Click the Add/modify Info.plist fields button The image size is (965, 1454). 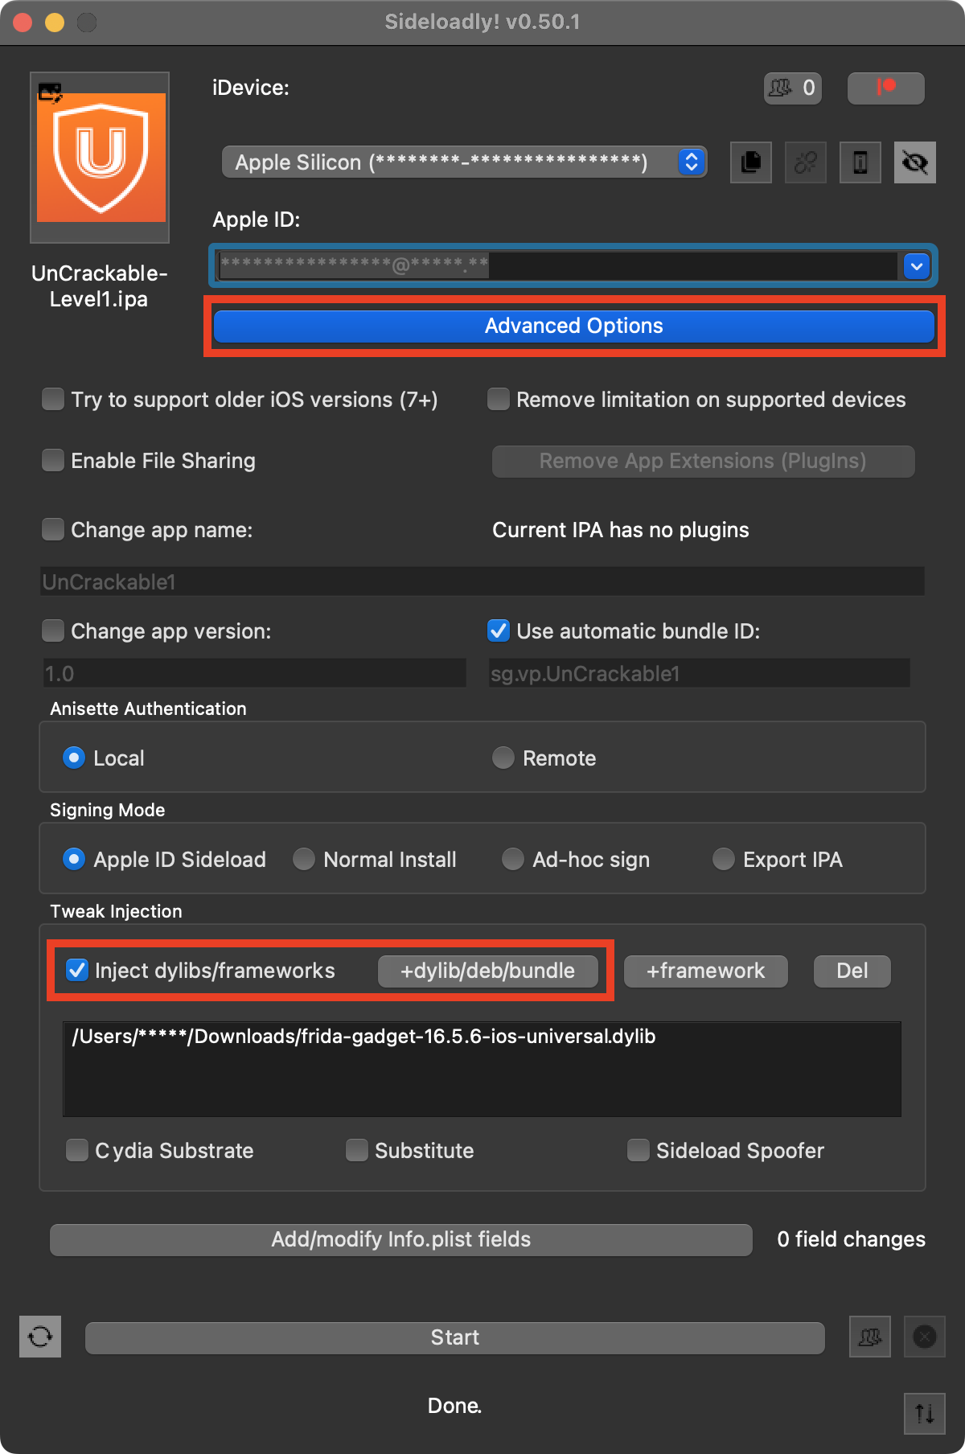pos(400,1239)
